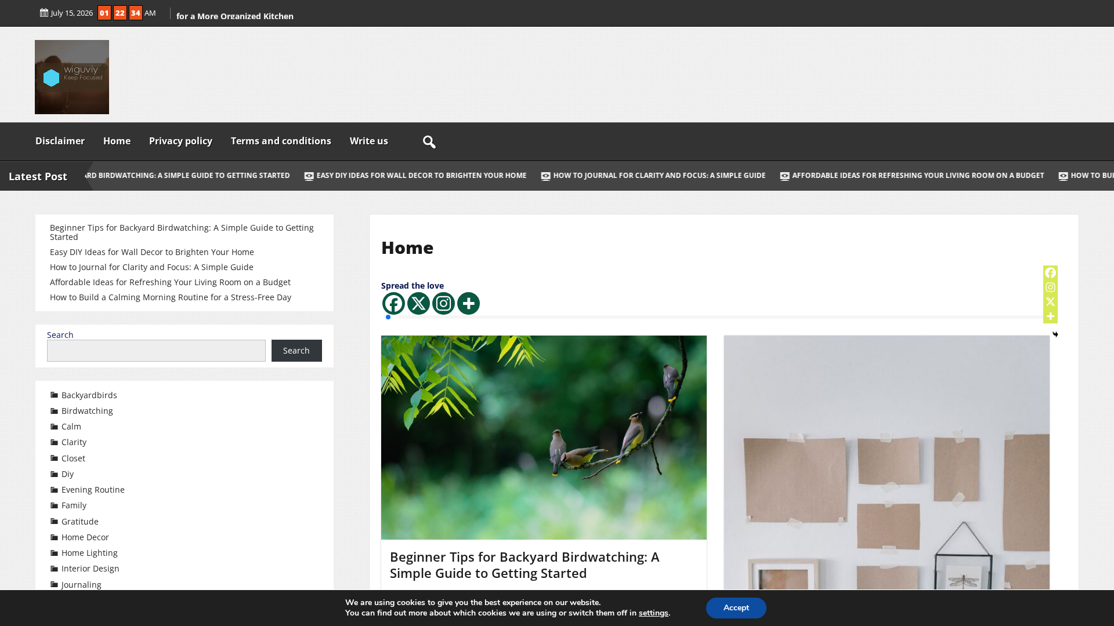Image resolution: width=1114 pixels, height=626 pixels.
Task: Click the floating sidebar Instagram icon
Action: click(x=1050, y=287)
